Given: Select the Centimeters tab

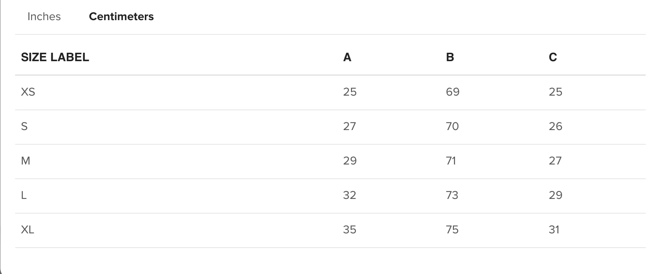Looking at the screenshot, I should coord(121,16).
